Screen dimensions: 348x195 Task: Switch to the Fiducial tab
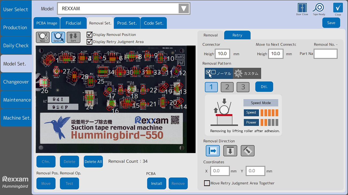73,23
